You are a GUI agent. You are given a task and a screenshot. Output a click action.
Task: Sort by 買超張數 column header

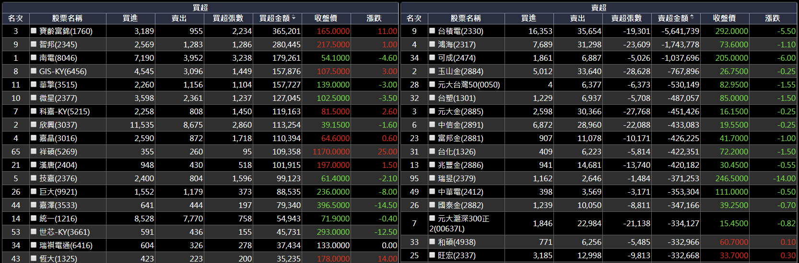pos(228,18)
